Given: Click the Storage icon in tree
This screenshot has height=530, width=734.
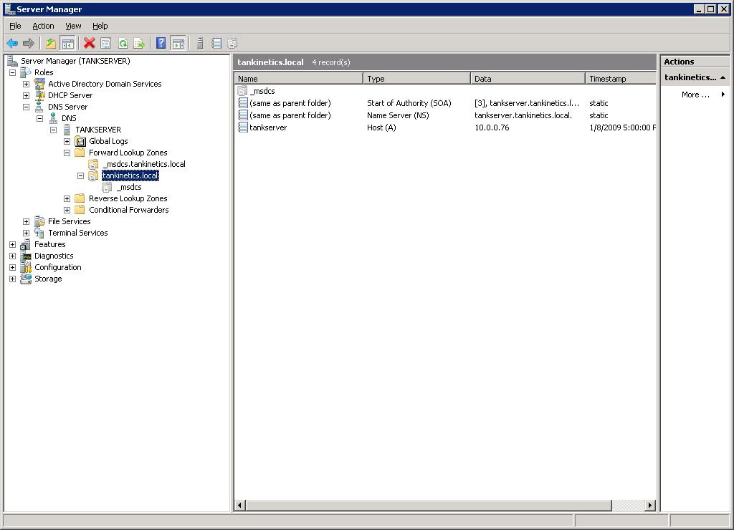Looking at the screenshot, I should (26, 279).
